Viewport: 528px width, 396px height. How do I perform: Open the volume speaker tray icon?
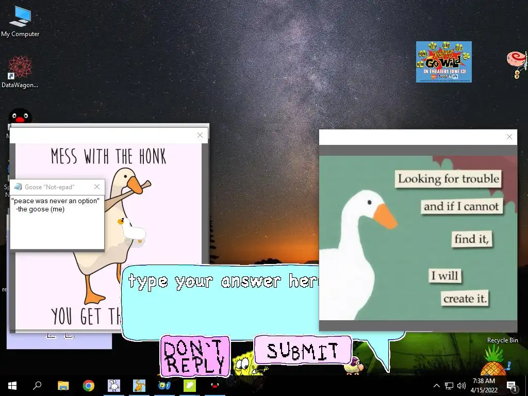tap(461, 386)
